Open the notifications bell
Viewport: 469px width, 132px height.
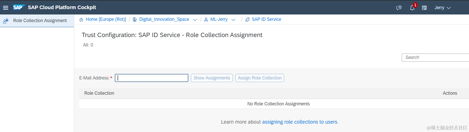click(x=412, y=8)
